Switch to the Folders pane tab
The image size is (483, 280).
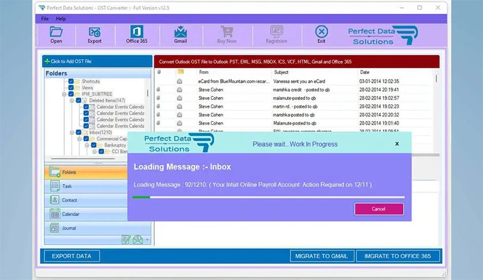(x=86, y=172)
